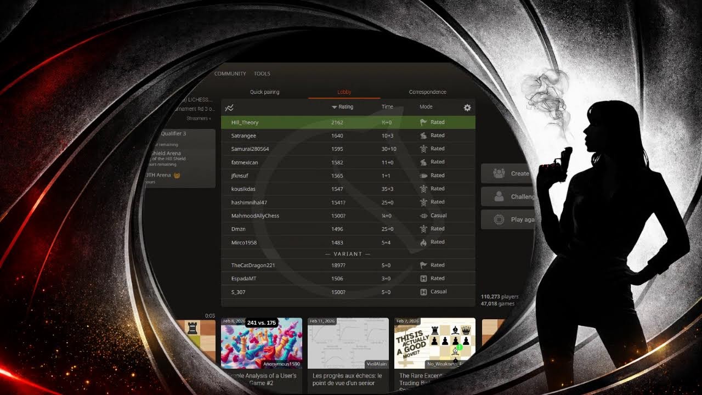The height and width of the screenshot is (395, 702).
Task: Join the seek from Satrangee
Action: point(348,136)
